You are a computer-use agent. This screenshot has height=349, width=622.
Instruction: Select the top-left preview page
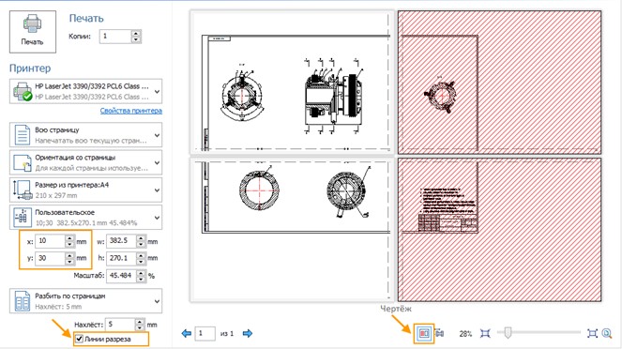point(292,83)
